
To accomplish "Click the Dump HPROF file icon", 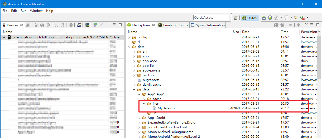I will click(42, 25).
